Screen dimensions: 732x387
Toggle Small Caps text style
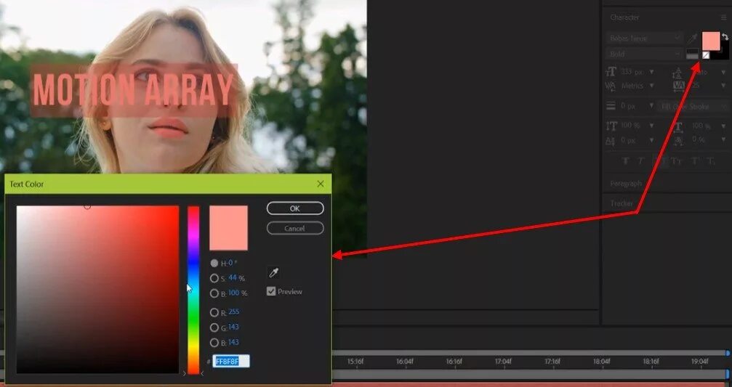coord(676,161)
